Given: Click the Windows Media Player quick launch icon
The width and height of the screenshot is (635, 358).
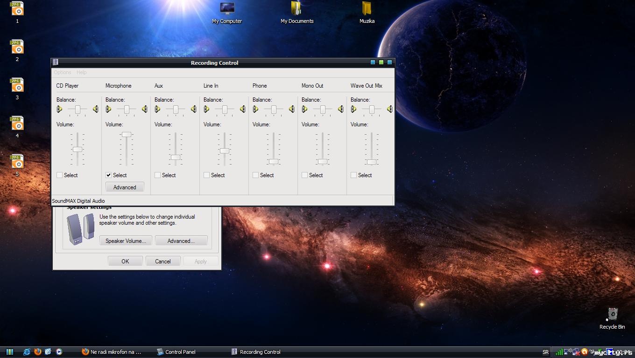Looking at the screenshot, I should click(x=59, y=352).
